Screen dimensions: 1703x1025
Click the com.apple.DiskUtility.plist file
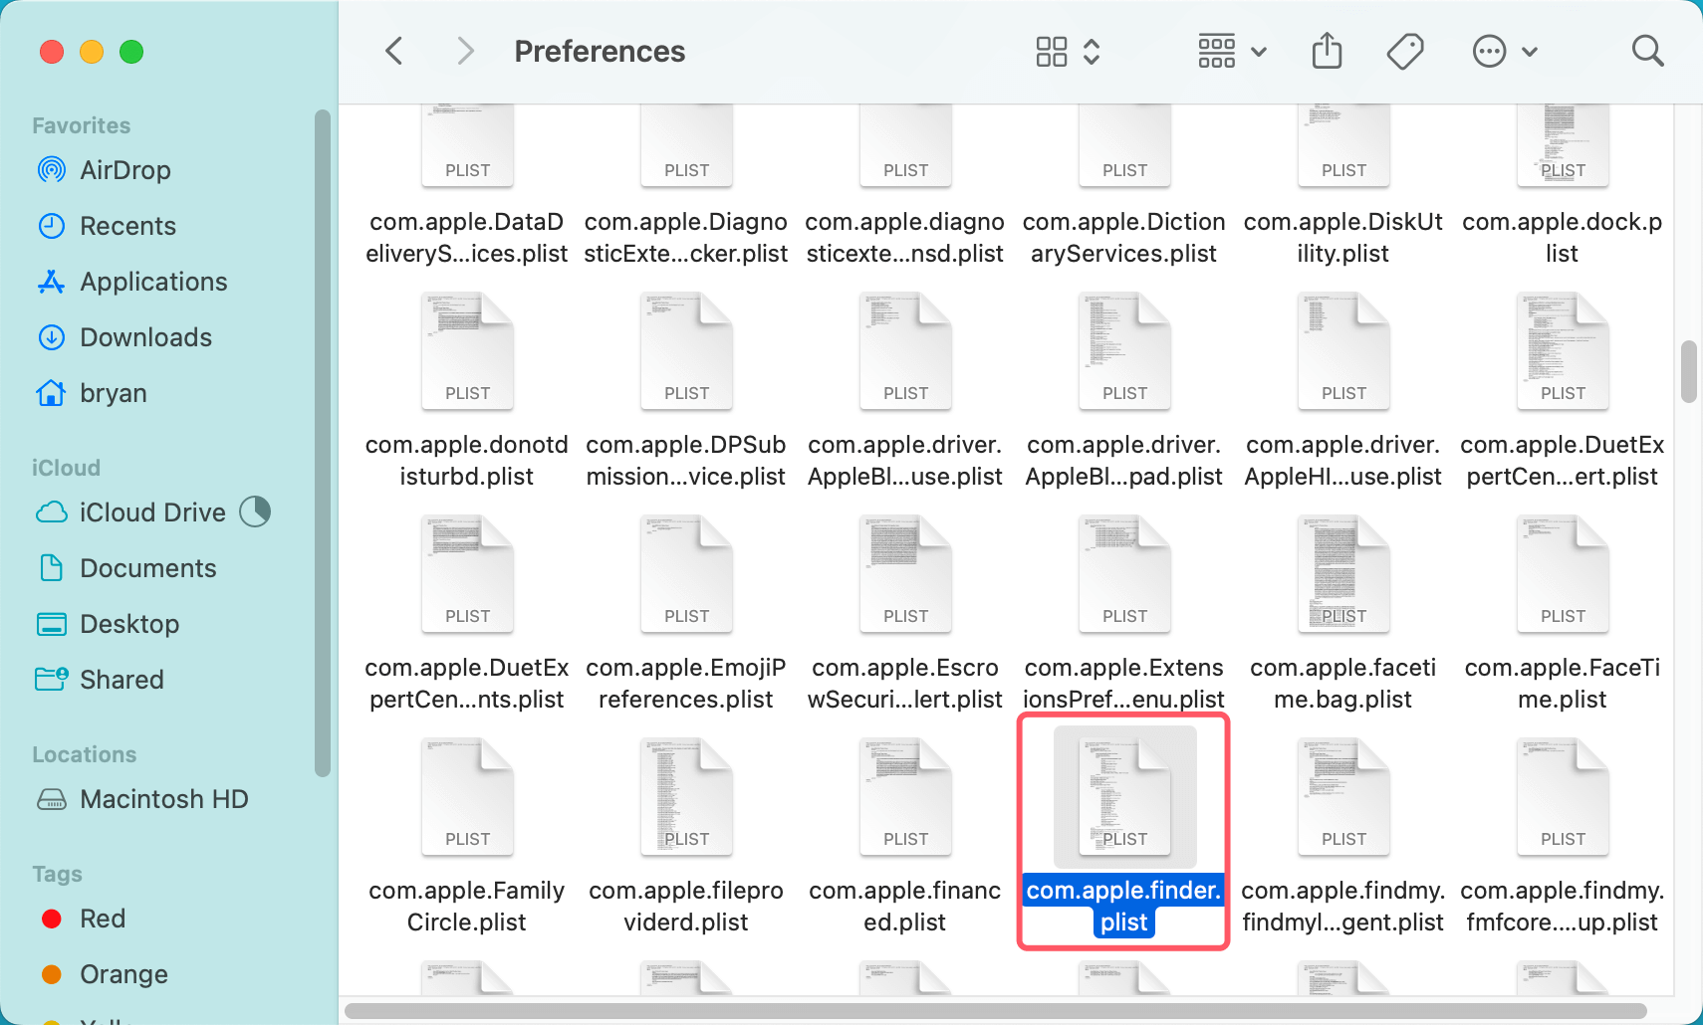pos(1342,149)
